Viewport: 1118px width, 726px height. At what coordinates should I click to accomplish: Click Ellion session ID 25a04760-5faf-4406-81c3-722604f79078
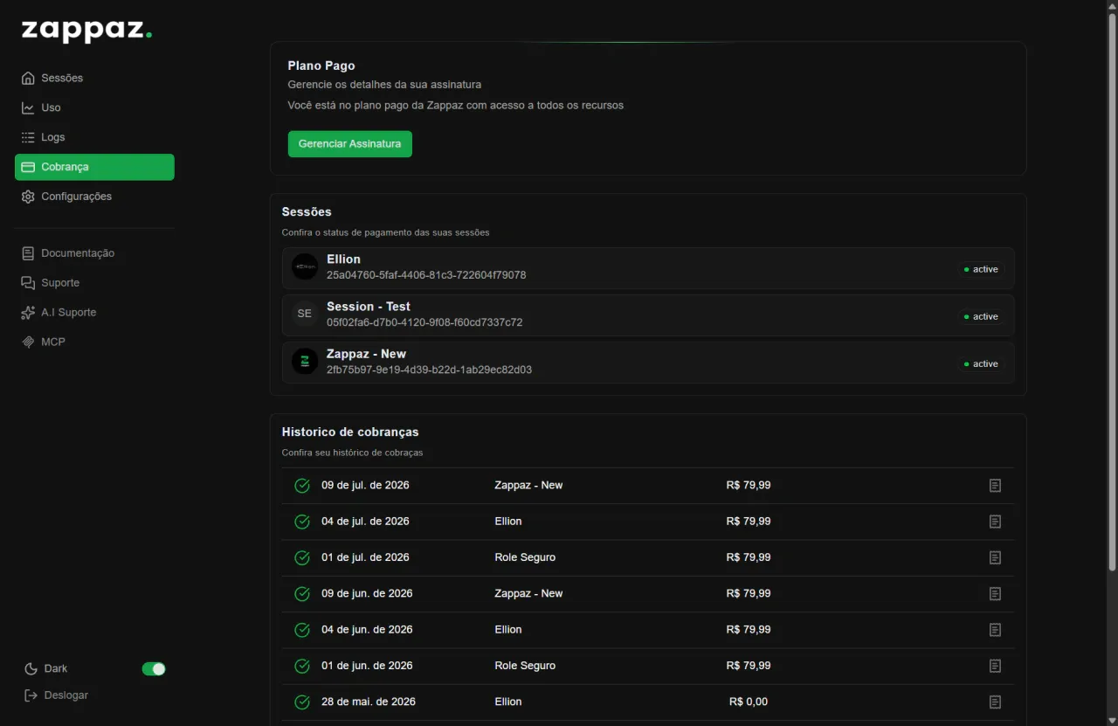click(426, 275)
